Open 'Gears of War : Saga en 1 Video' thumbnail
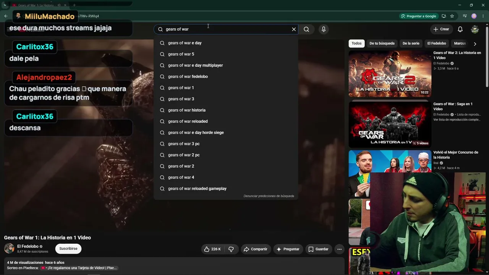Image resolution: width=489 pixels, height=275 pixels. (390, 124)
